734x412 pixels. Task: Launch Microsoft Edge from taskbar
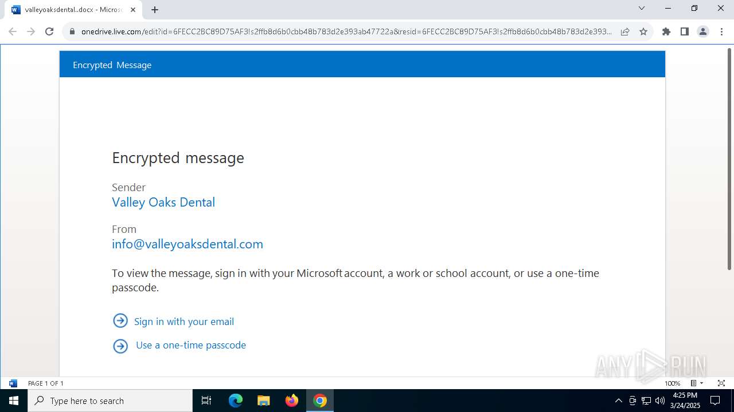236,401
